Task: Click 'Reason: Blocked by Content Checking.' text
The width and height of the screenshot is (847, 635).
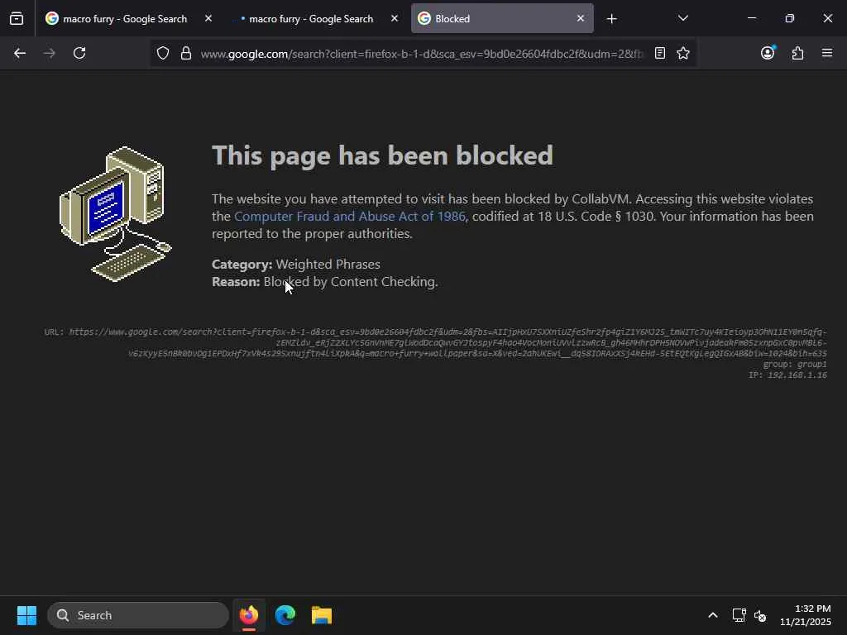Action: [324, 282]
